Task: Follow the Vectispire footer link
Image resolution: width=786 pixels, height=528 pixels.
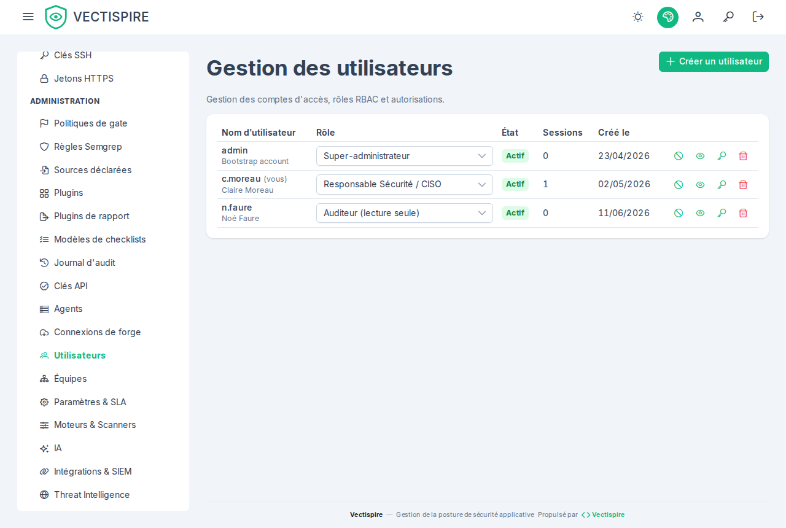Action: click(x=603, y=514)
